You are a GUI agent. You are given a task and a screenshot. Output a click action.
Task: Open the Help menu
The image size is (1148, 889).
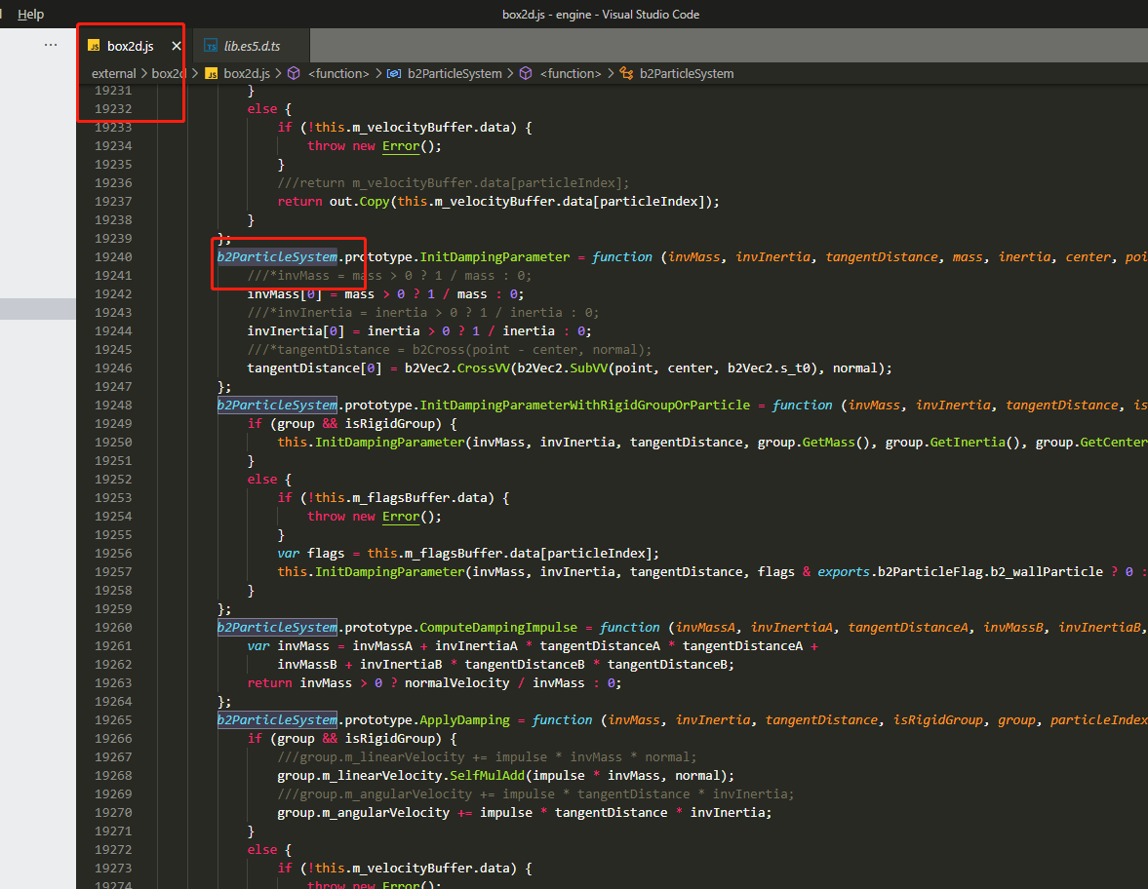pos(31,15)
